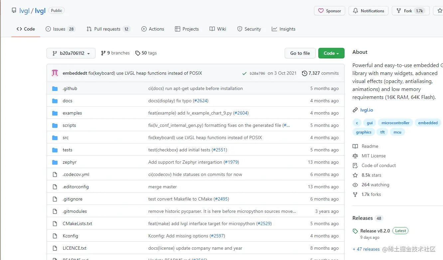Click the scripts folder icon
Viewport: 443px width, 260px height.
(55, 126)
